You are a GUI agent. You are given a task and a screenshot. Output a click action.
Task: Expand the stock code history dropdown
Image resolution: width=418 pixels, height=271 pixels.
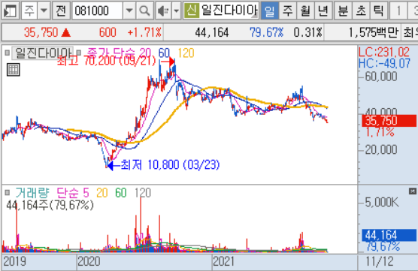[129, 11]
